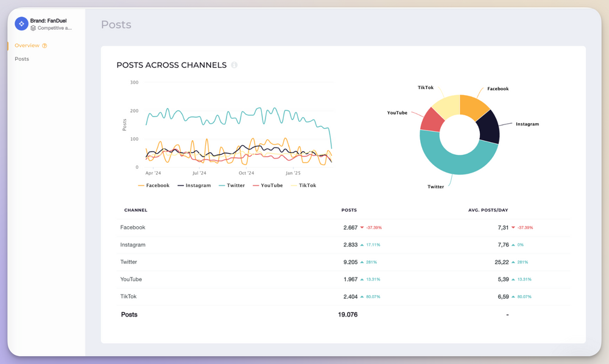
Task: Open the help icon beside Overview
Action: pos(44,45)
